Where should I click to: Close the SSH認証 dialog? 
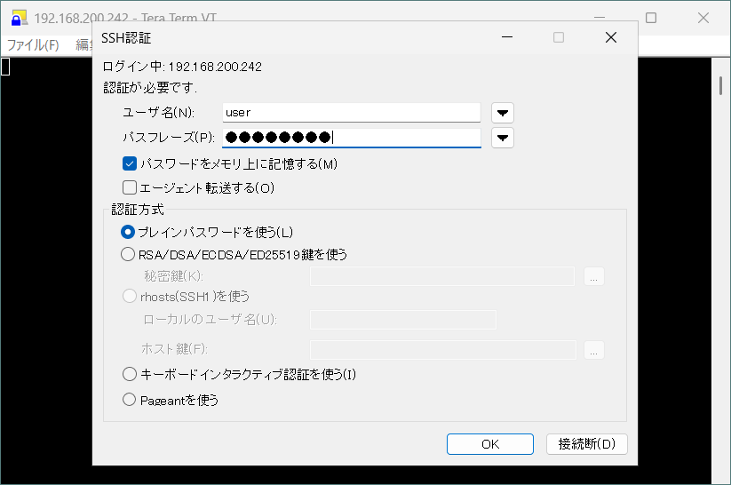[610, 37]
